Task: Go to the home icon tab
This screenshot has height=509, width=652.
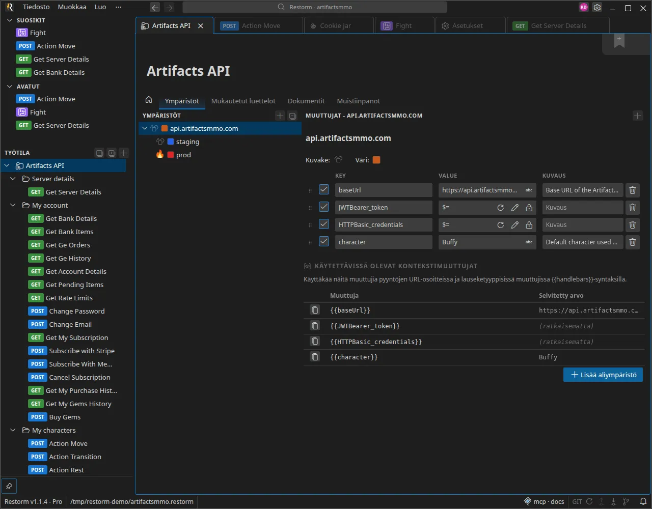Action: 149,100
